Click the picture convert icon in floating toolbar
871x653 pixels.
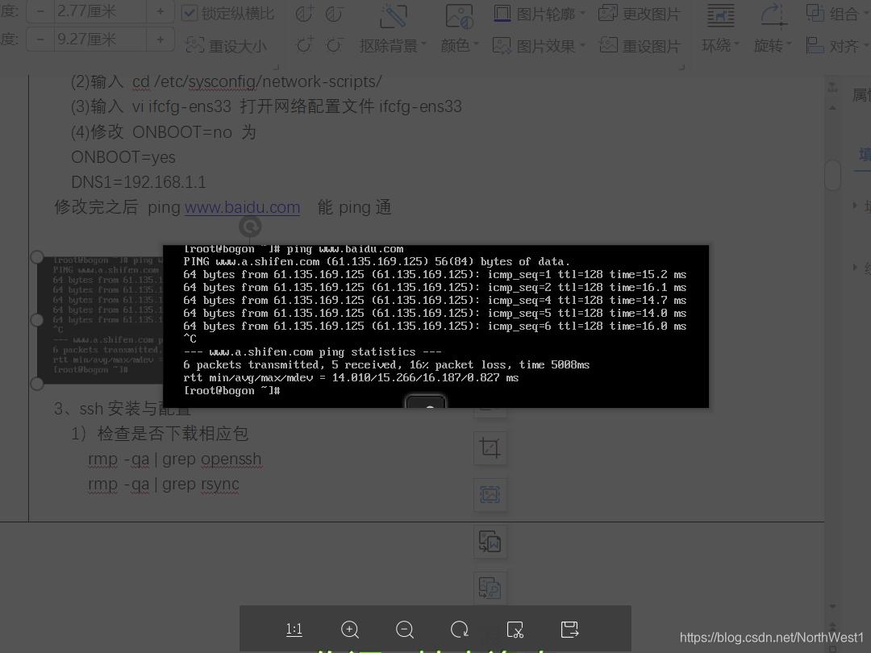[490, 542]
